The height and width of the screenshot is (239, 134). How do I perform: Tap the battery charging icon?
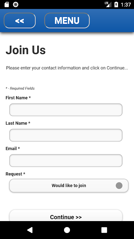tap(116, 4)
